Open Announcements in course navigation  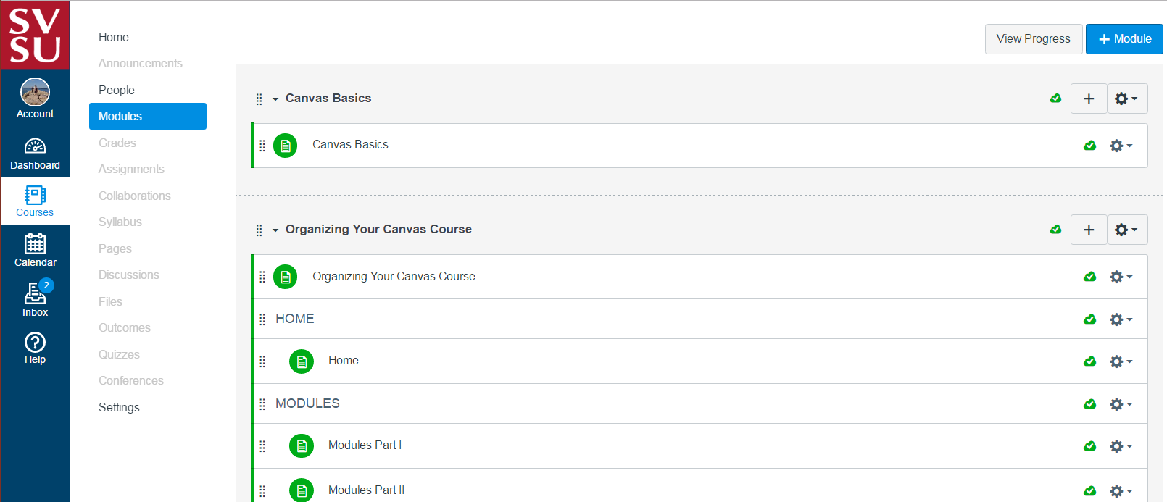[141, 64]
